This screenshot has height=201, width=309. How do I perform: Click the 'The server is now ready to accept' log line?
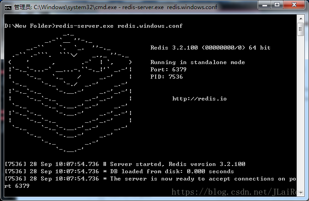point(150,179)
